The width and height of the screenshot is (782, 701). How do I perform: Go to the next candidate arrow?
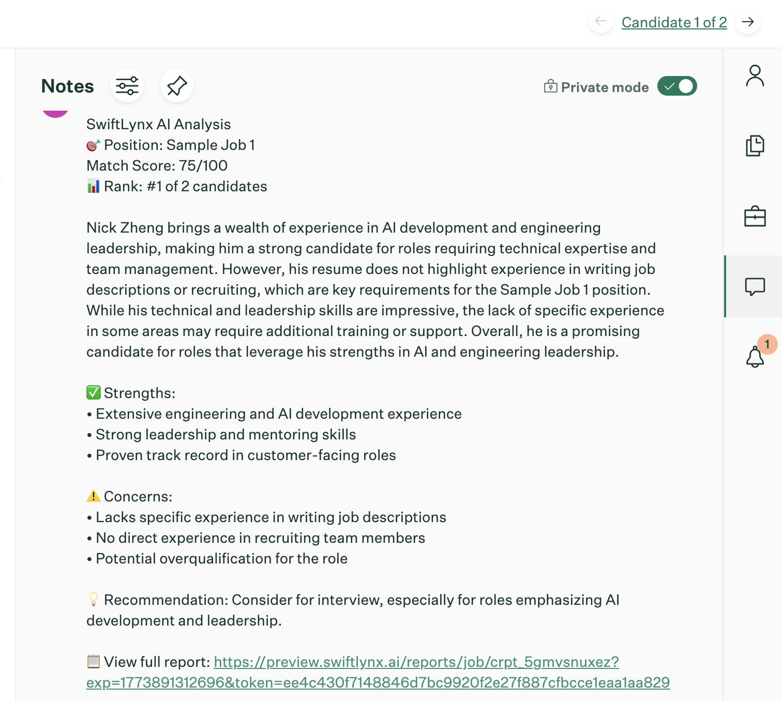[747, 22]
